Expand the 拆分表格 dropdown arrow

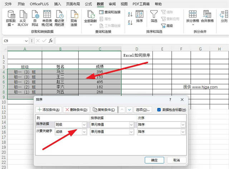pos(193,25)
